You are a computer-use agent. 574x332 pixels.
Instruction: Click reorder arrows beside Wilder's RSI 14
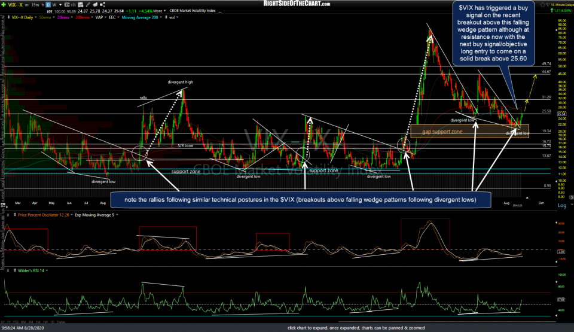point(14,270)
